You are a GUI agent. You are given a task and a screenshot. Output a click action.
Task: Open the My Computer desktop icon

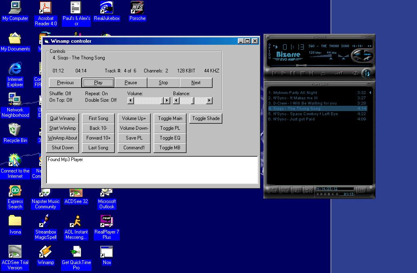click(x=15, y=11)
